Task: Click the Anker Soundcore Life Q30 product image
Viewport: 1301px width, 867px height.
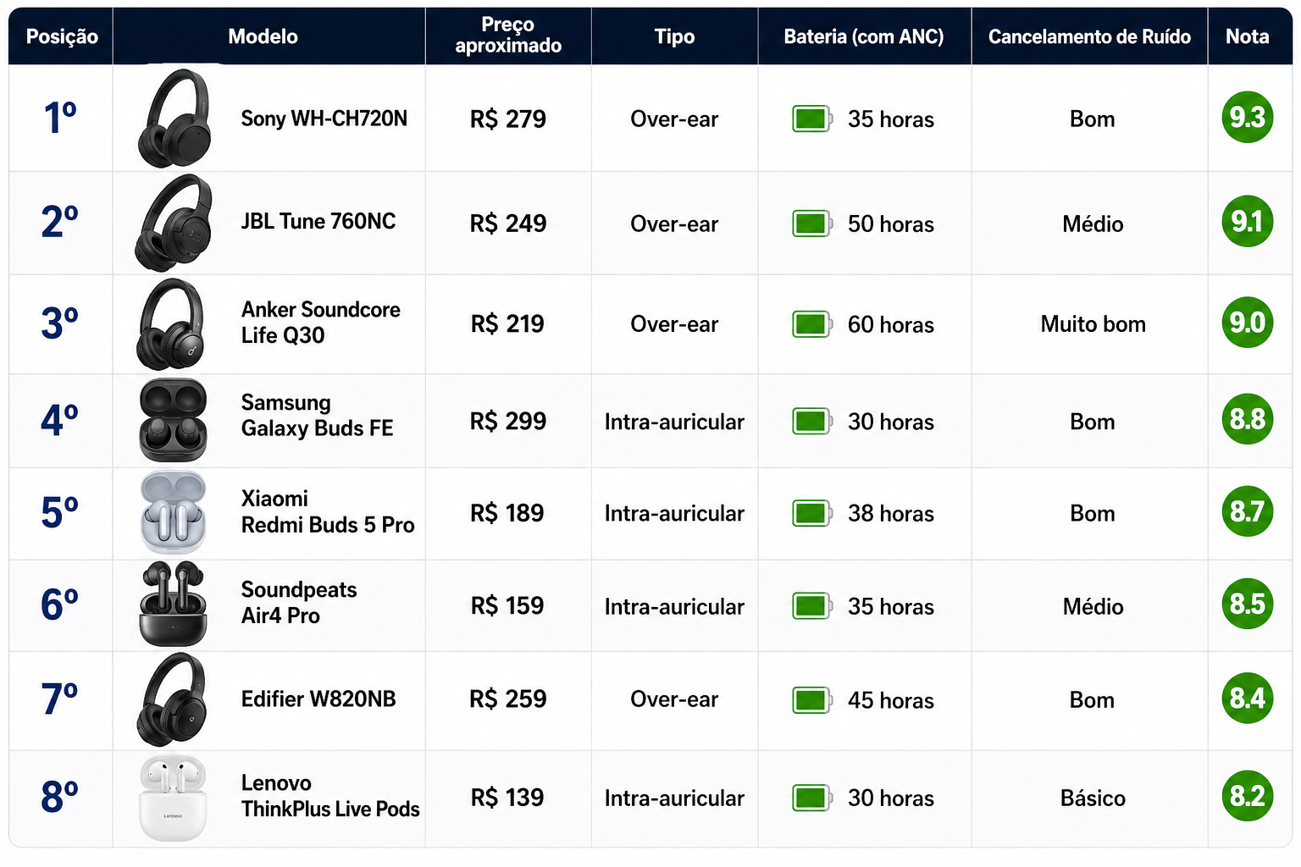Action: (x=172, y=323)
